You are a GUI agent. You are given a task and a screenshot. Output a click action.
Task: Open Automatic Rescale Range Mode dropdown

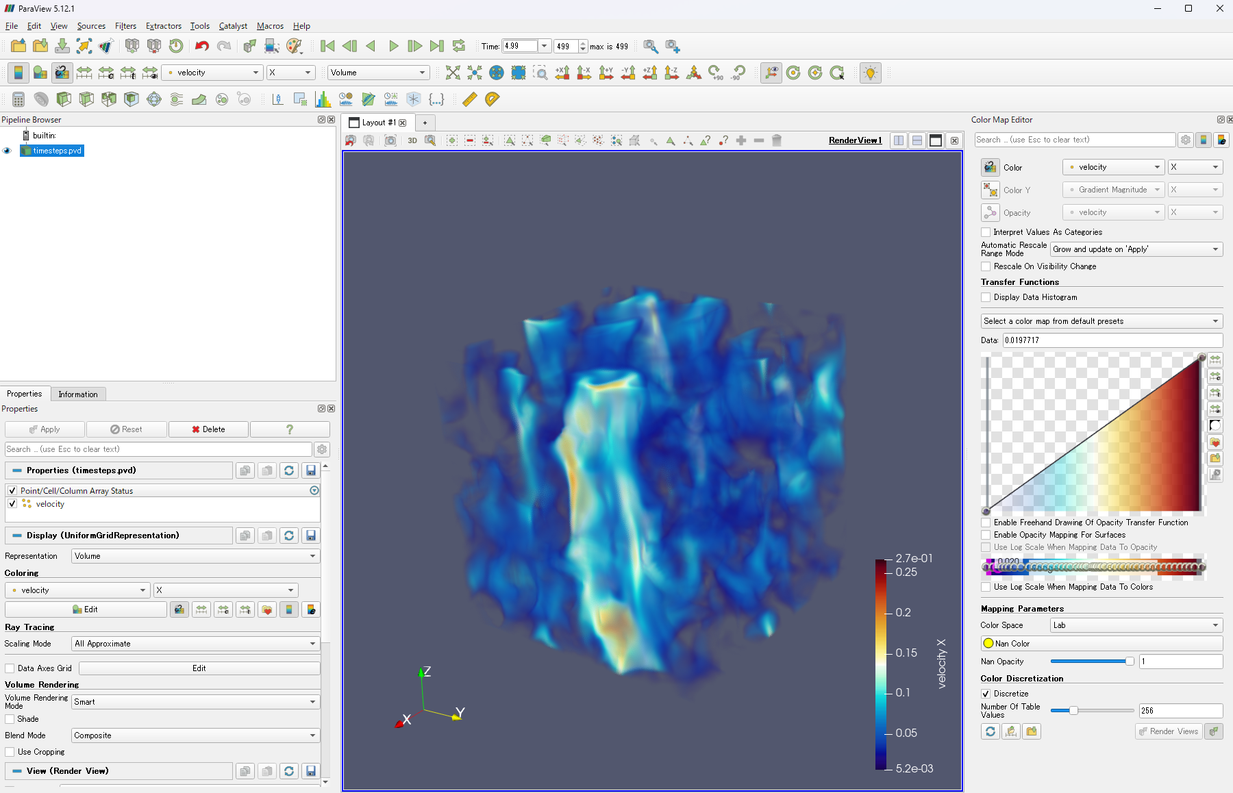coord(1136,249)
